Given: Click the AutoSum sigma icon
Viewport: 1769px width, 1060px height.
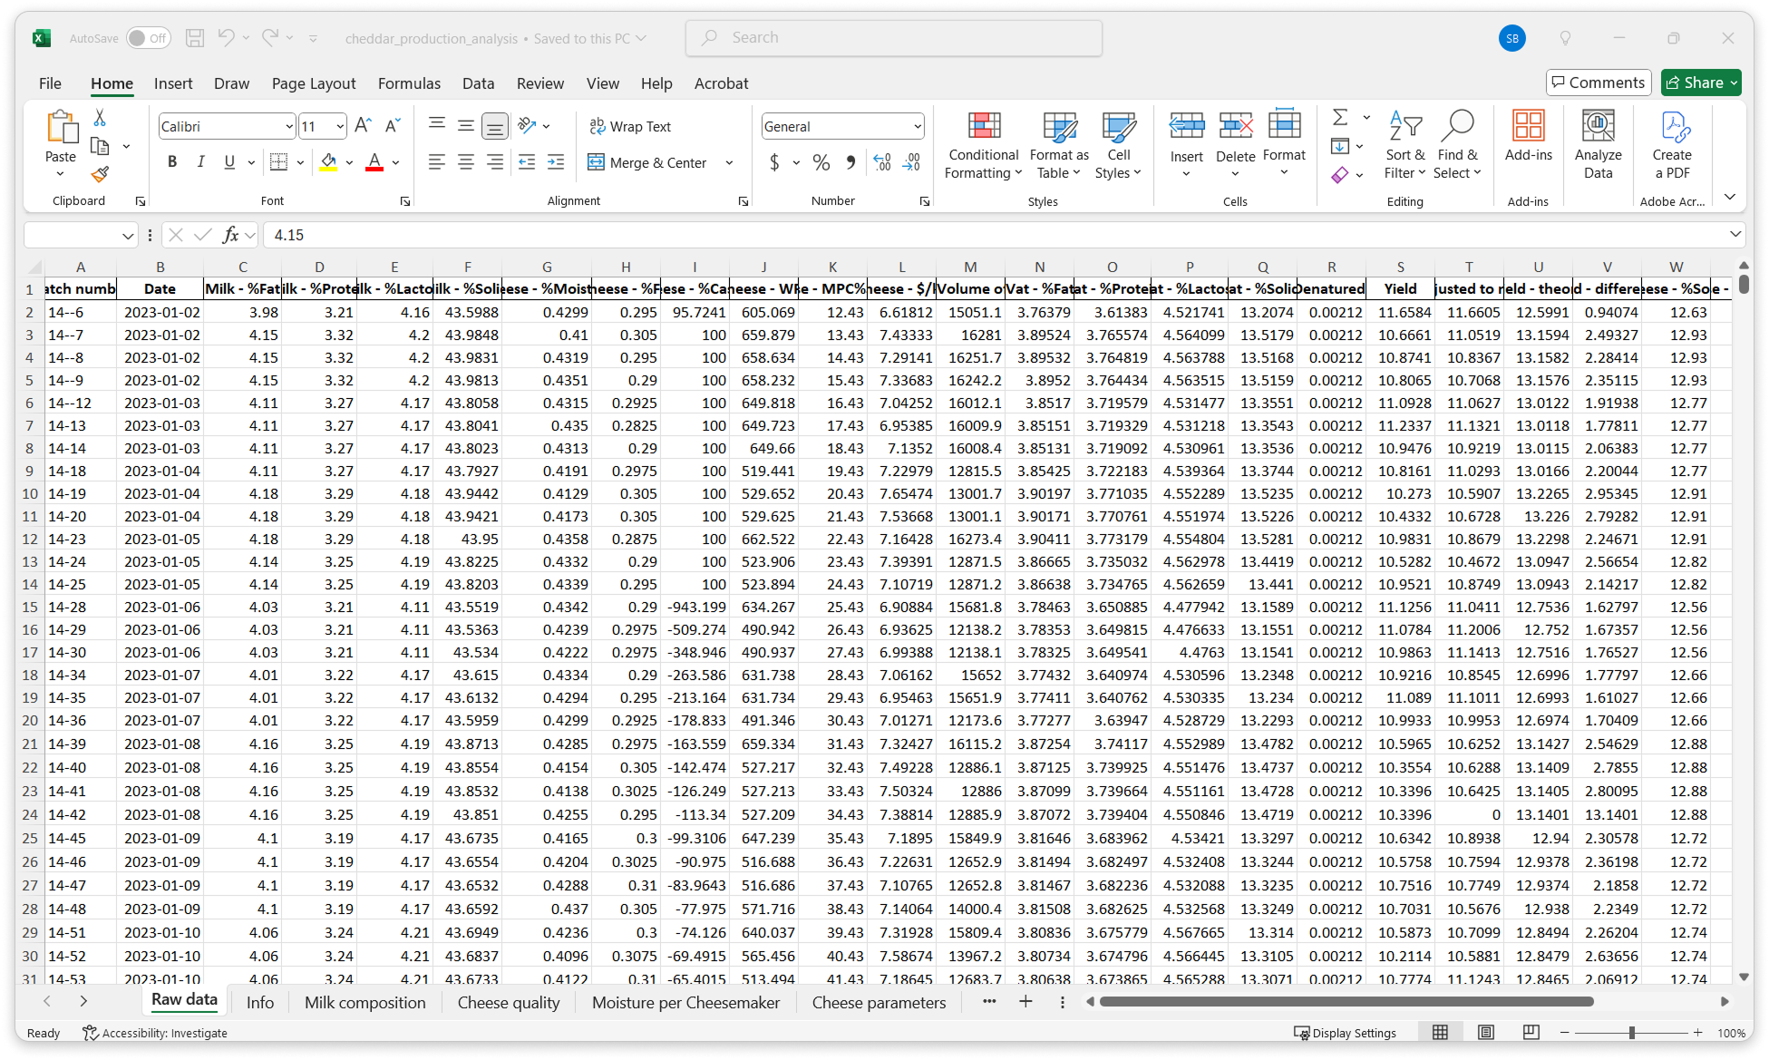Looking at the screenshot, I should tap(1339, 117).
